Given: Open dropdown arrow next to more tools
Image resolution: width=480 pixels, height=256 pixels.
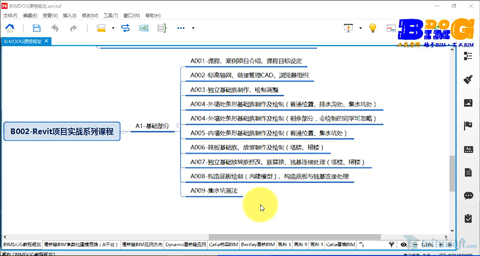Looking at the screenshot, I should coord(193,28).
